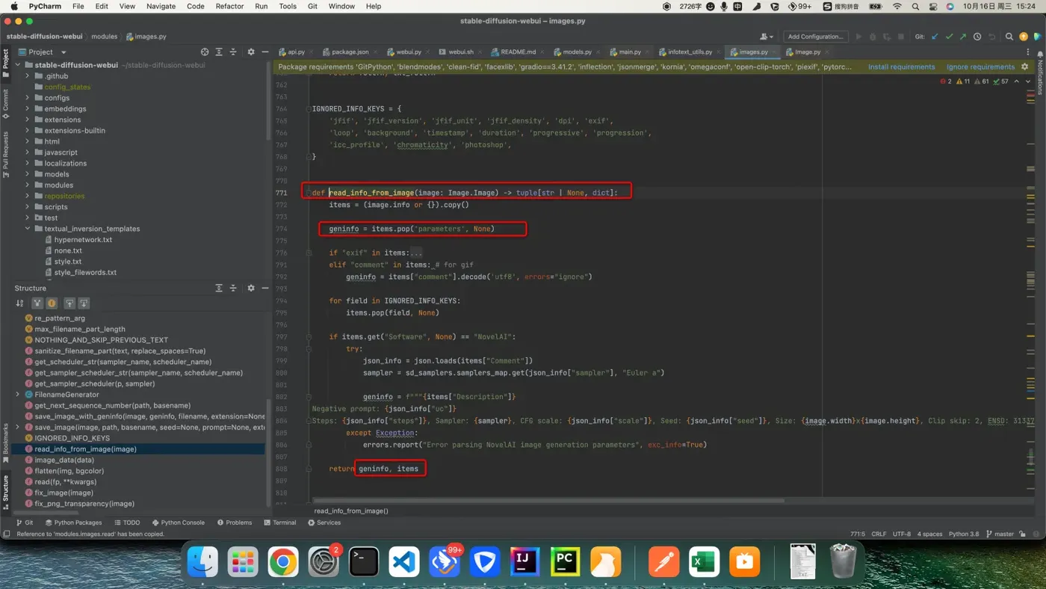Open banner settings gear icon
The width and height of the screenshot is (1046, 589).
click(x=1025, y=67)
